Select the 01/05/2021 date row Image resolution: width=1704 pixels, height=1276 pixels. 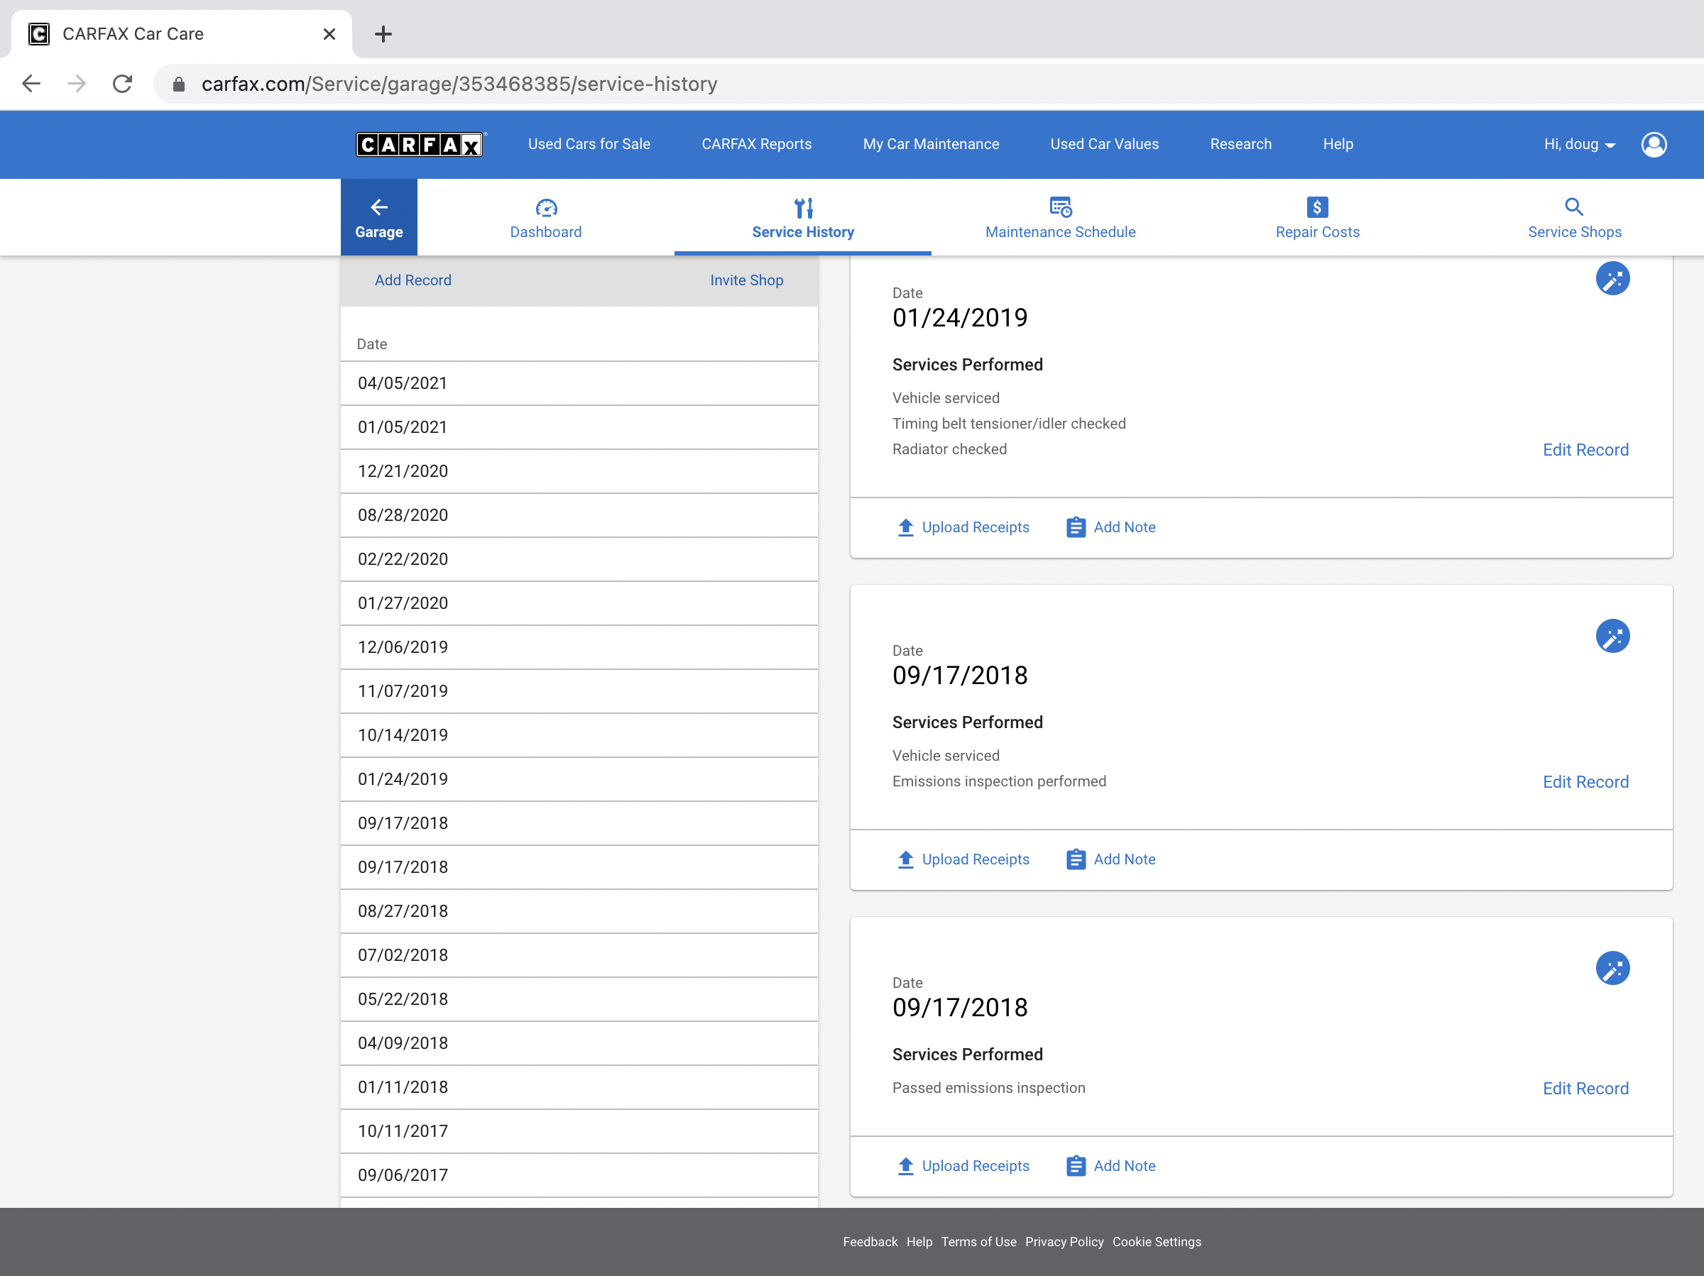(x=579, y=427)
